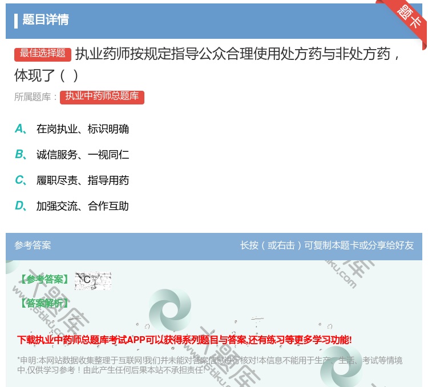Screen dimensions: 428x387
Task: Click the 【答案解析】 label
Action: [43, 303]
